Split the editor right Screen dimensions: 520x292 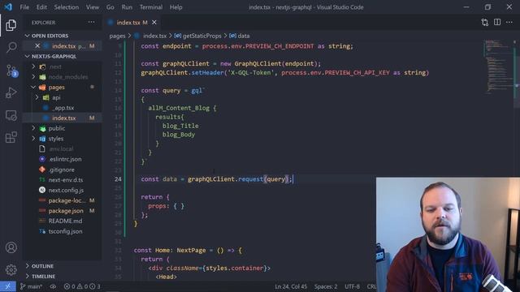point(497,22)
